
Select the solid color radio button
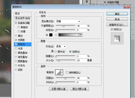pyautogui.click(x=47, y=35)
